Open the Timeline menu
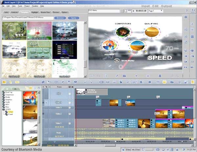 point(35,6)
